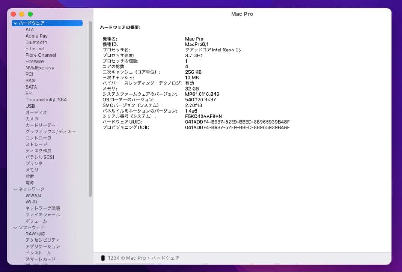
Task: Collapse the ハードウェア section chevron
Action: click(15, 23)
